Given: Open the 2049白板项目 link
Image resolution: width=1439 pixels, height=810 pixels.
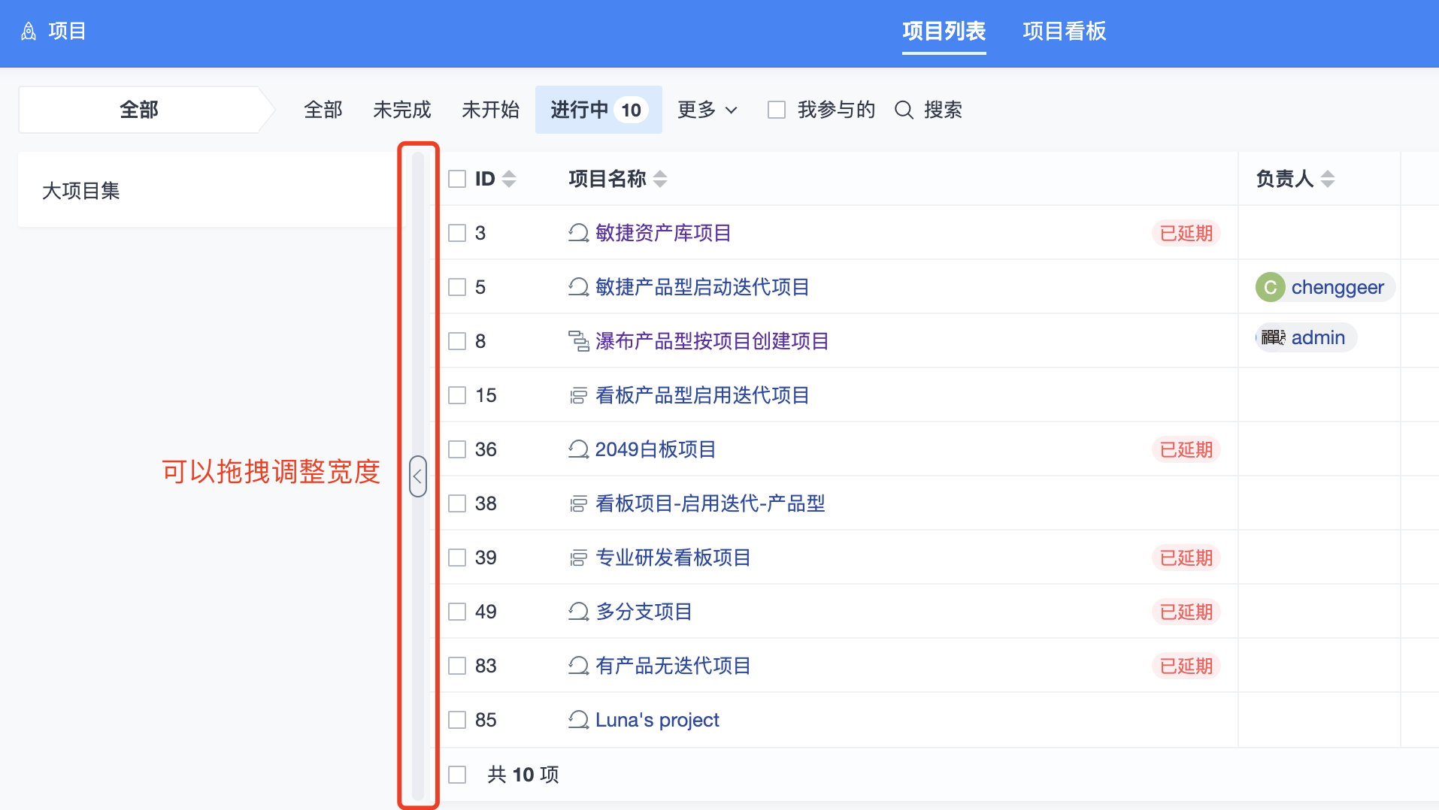Looking at the screenshot, I should click(655, 449).
